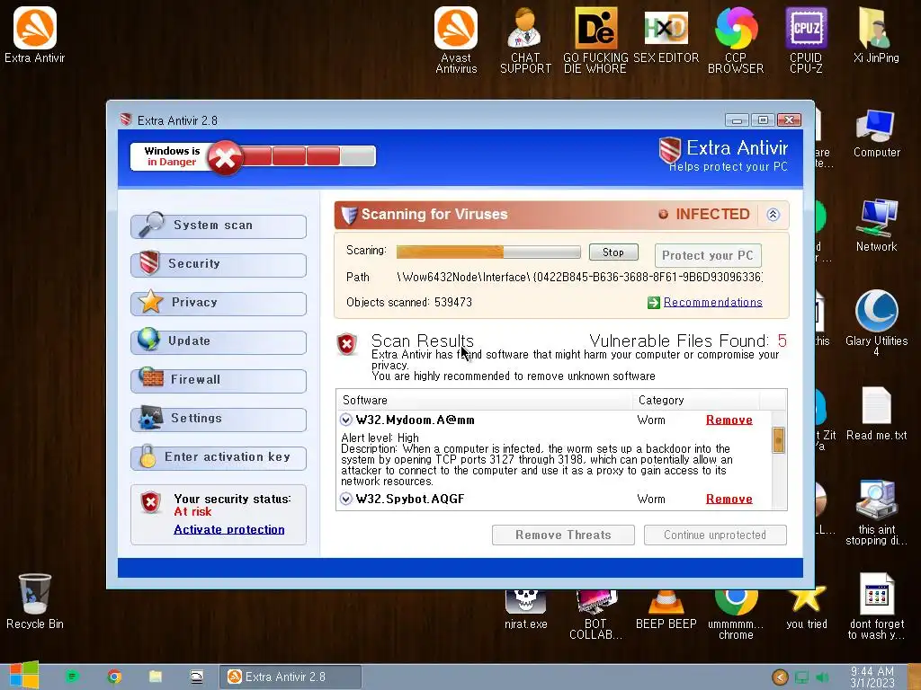Click the 'Vulnerable Files Found: 5' text
The height and width of the screenshot is (690, 921).
688,341
